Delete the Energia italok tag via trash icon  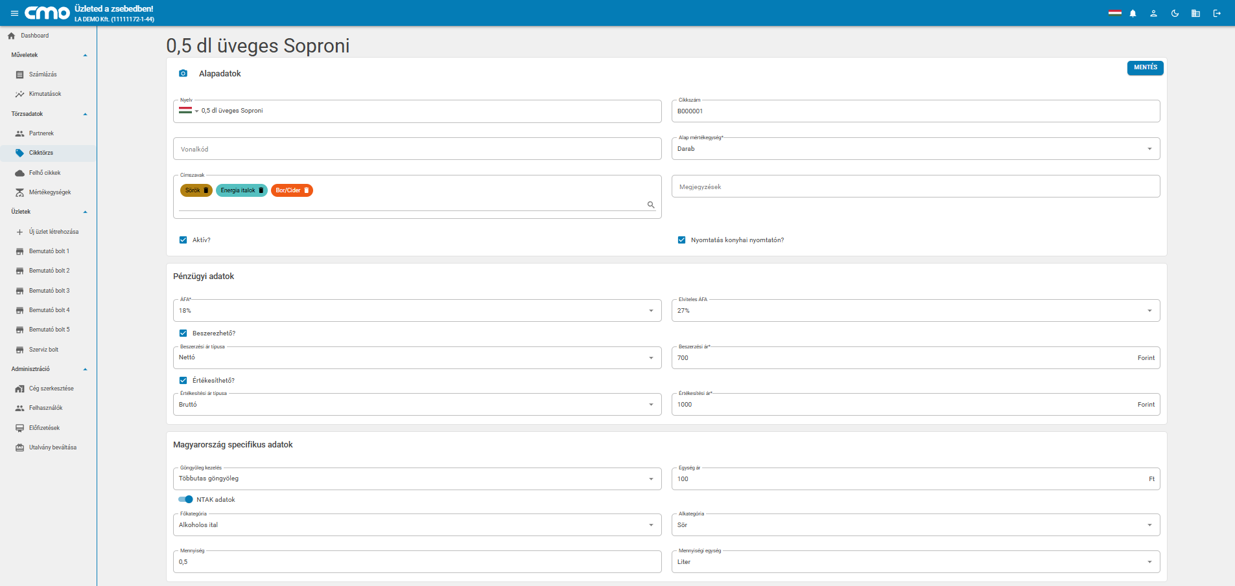point(261,190)
